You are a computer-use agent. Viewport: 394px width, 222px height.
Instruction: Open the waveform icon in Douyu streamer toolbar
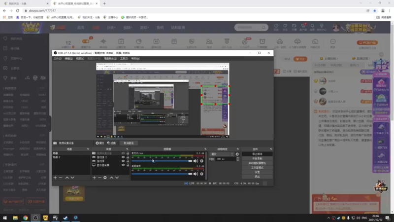pos(103,41)
